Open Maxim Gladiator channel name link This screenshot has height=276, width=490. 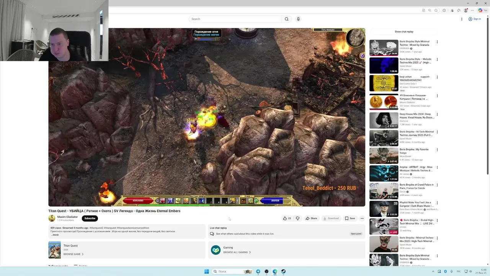pyautogui.click(x=67, y=217)
